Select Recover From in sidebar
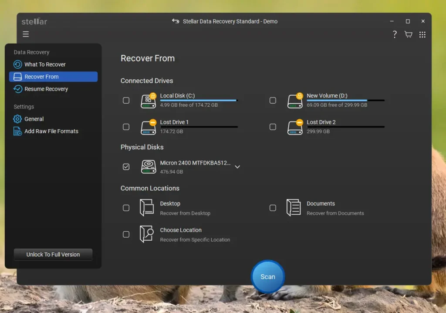Screen dimensions: 446x313 click(x=41, y=76)
